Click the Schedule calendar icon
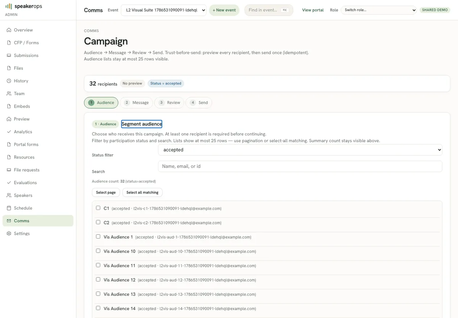The image size is (458, 318). pyautogui.click(x=9, y=208)
